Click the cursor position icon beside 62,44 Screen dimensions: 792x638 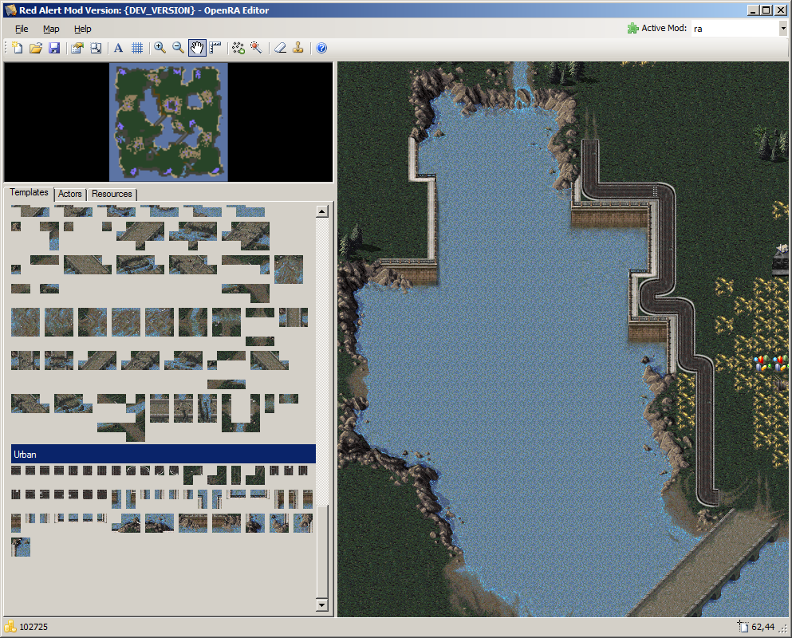point(743,626)
